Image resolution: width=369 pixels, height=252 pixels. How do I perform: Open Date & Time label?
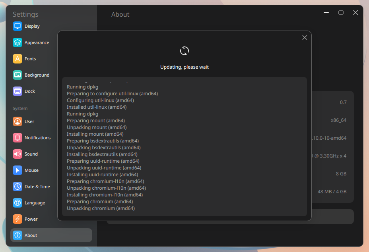(37, 187)
